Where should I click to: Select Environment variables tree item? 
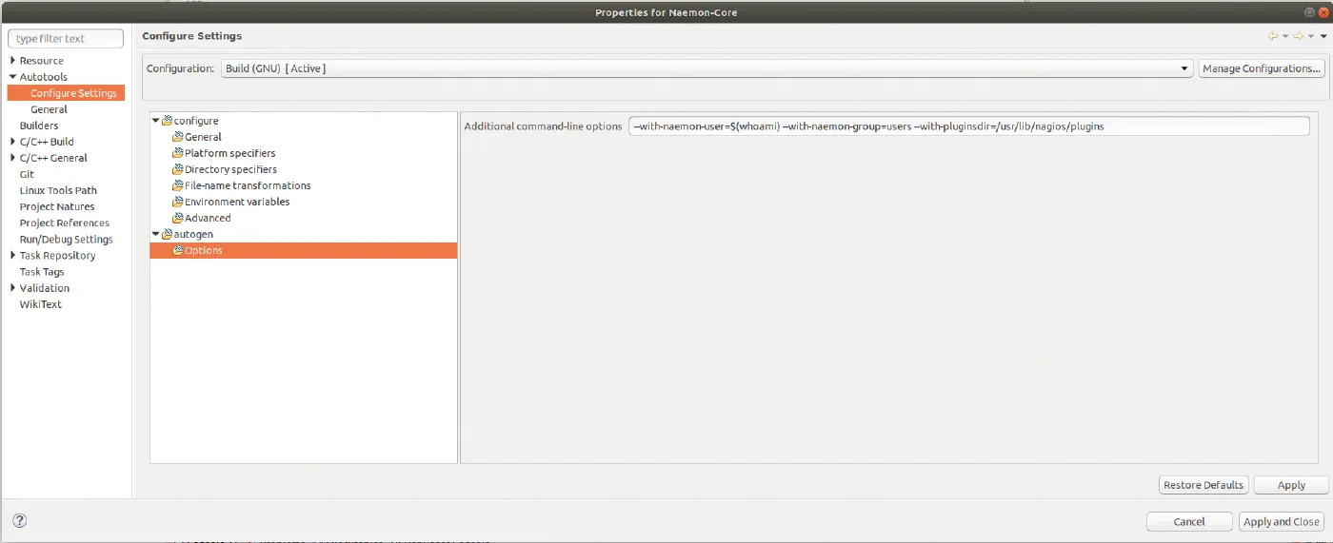pos(237,202)
